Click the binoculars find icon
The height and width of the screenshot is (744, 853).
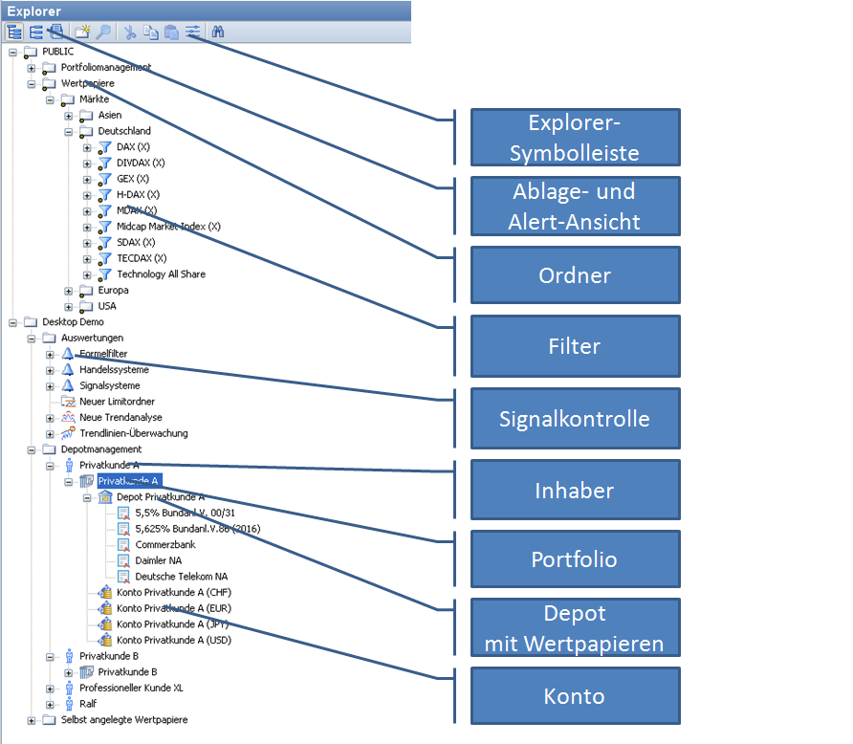coord(217,32)
